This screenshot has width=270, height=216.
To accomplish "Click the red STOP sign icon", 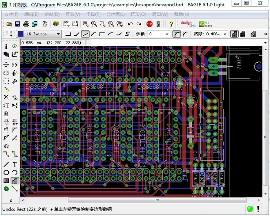I will 150,24.
